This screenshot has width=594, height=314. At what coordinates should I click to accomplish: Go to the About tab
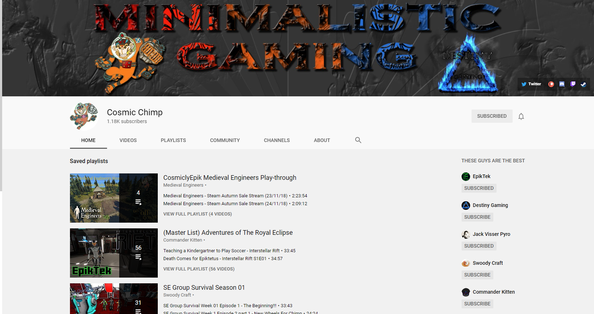pos(322,140)
